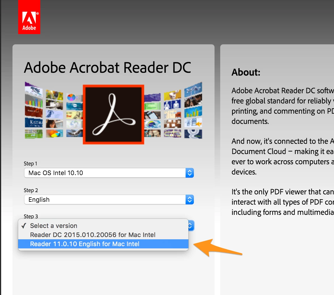The image size is (334, 295).
Task: Choose "Select a version" menu option
Action: (x=103, y=226)
